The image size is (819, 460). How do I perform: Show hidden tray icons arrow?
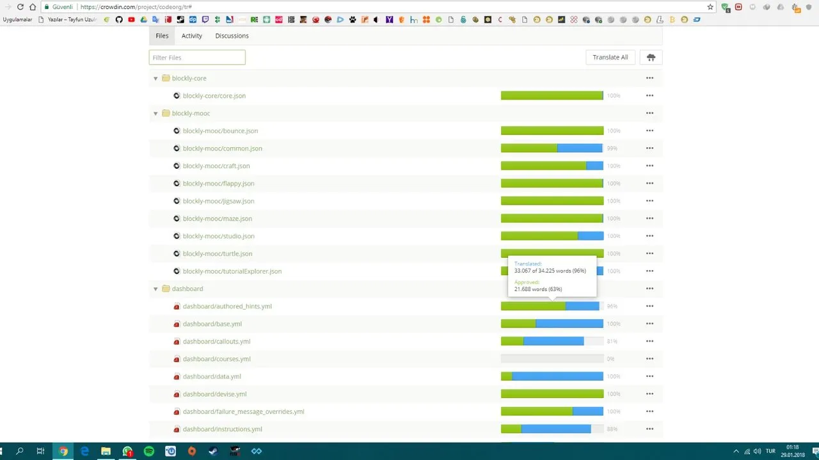736,451
